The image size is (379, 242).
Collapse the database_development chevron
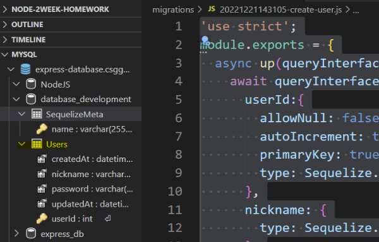click(16, 100)
